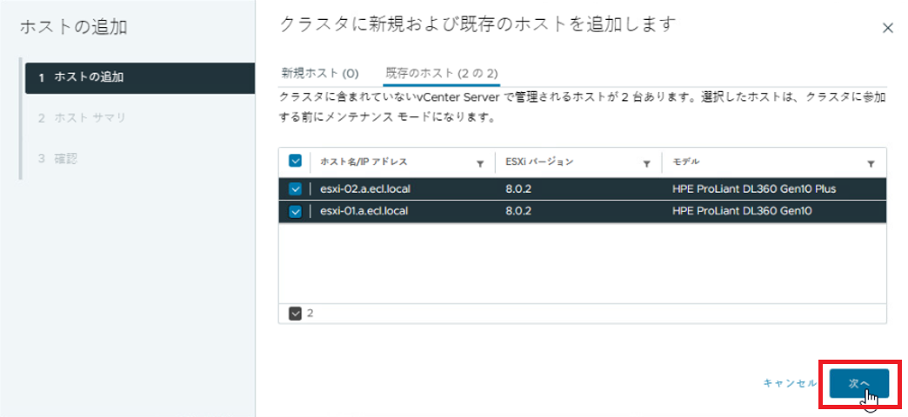Go to step 1 ホストの追加

point(139,77)
